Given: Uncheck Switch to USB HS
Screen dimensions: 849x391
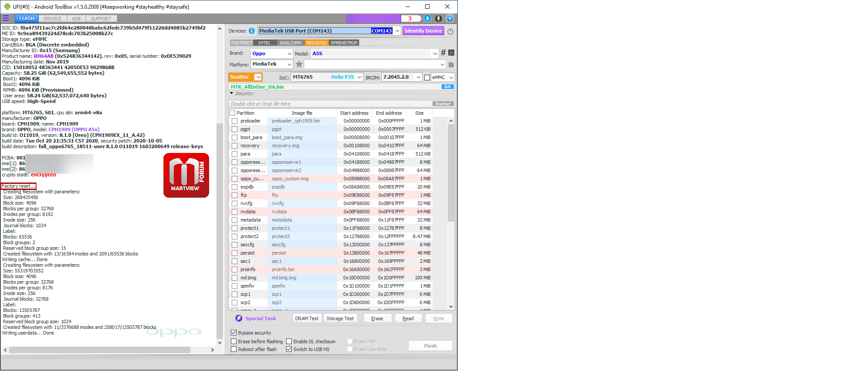Looking at the screenshot, I should (289, 349).
